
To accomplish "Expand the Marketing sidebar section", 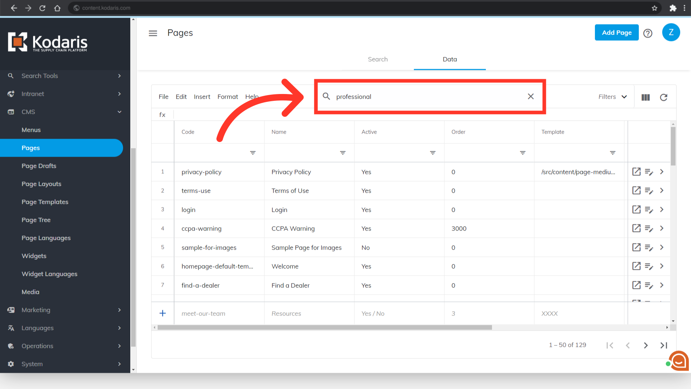I will point(119,310).
